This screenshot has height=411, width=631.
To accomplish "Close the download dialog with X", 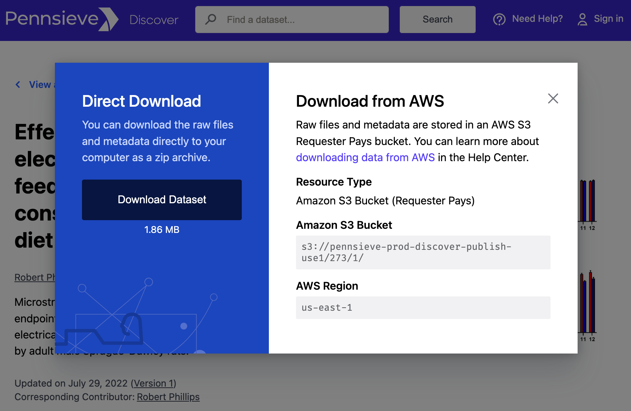I will point(553,98).
